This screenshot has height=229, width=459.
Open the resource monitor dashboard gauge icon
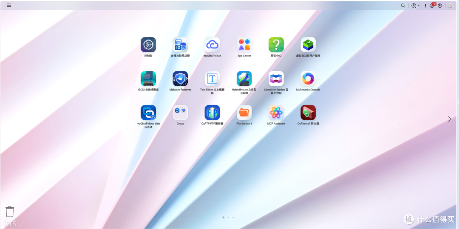(440, 6)
